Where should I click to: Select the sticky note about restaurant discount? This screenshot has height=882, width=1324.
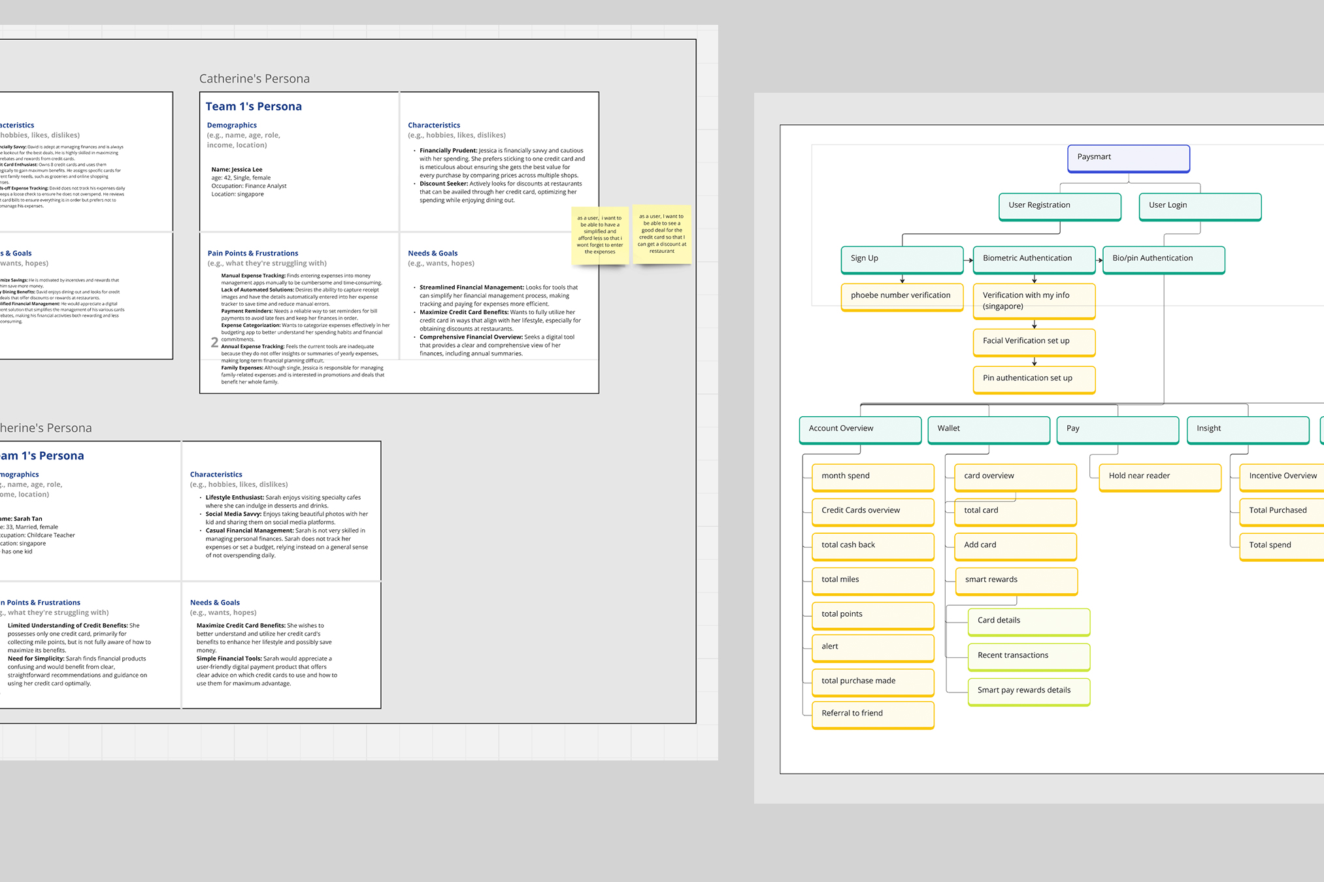661,234
